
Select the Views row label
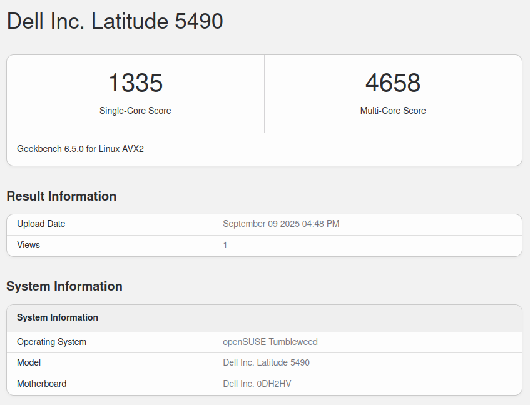[28, 245]
